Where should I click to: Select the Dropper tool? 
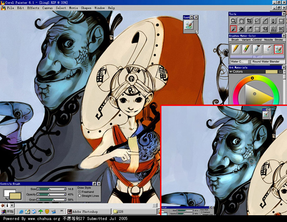click(249, 29)
